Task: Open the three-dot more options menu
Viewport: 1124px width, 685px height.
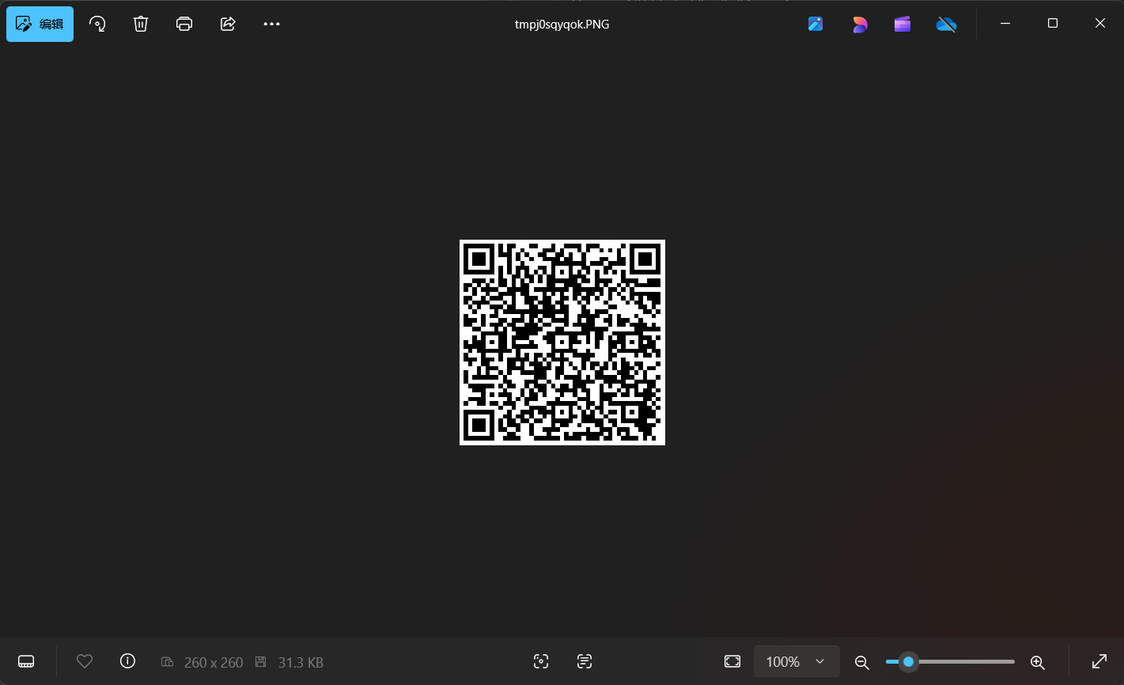Action: point(271,24)
